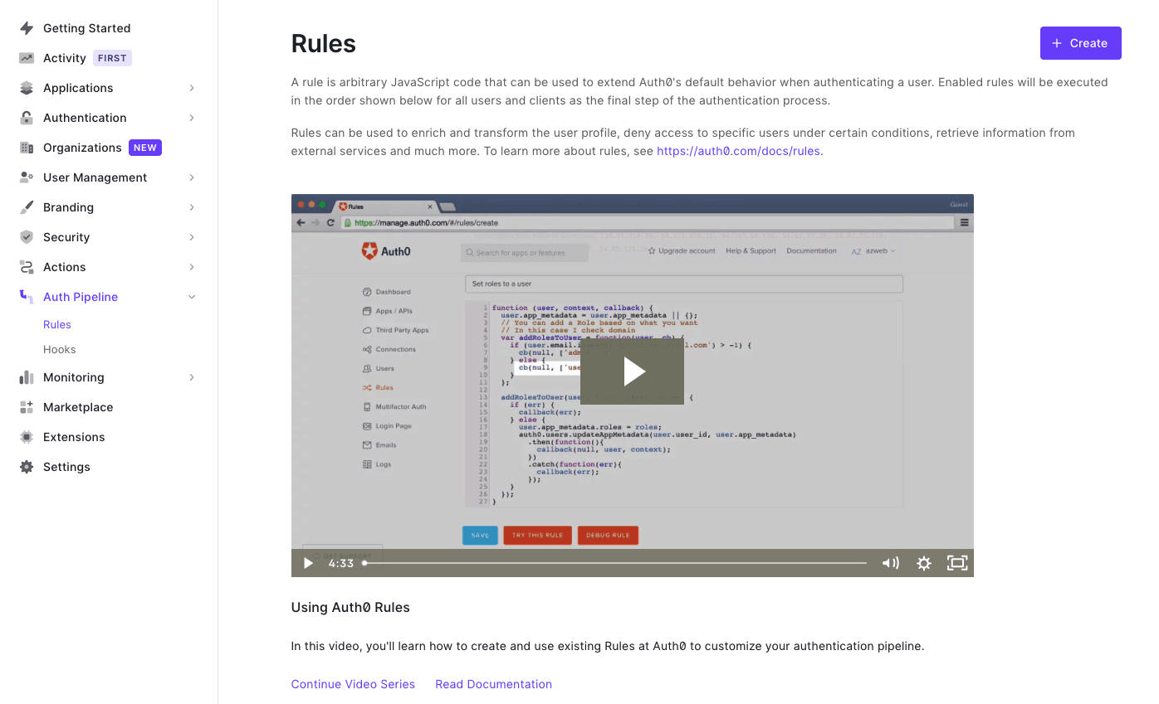Expand the Authentication menu chevron
This screenshot has height=704, width=1159.
(192, 118)
